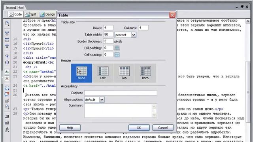Select the None header option
This screenshot has height=142, width=253.
tap(81, 73)
